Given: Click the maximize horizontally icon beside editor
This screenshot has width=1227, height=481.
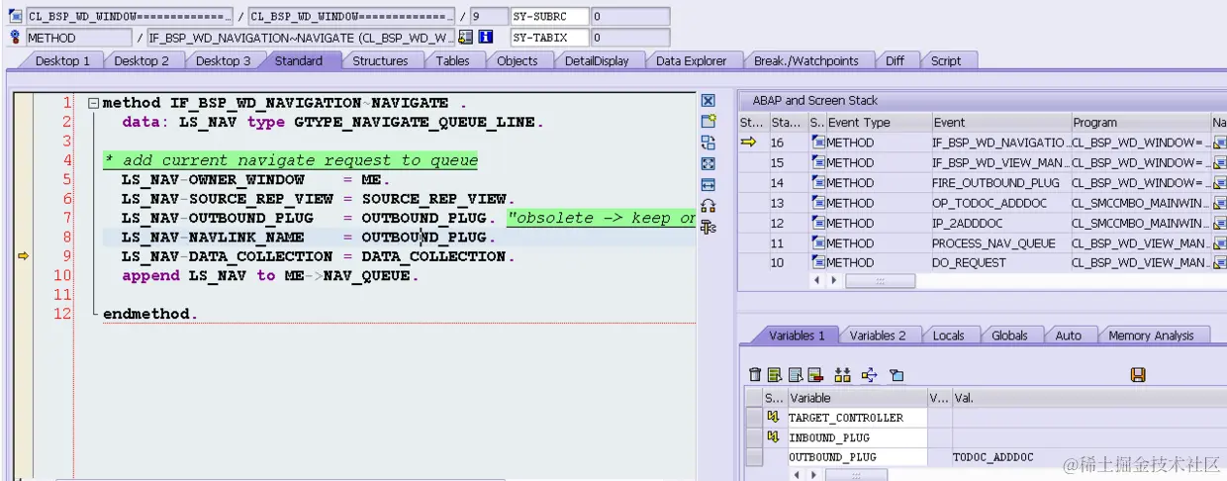Looking at the screenshot, I should tap(708, 185).
